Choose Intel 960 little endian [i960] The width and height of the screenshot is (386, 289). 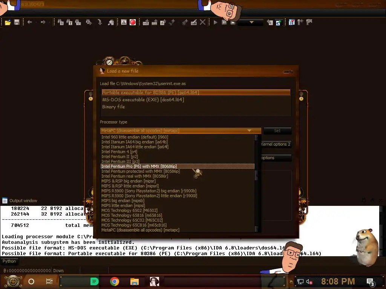(x=178, y=137)
